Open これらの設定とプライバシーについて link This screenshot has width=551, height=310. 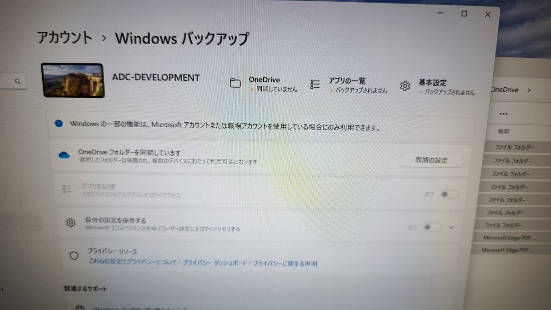(x=133, y=262)
